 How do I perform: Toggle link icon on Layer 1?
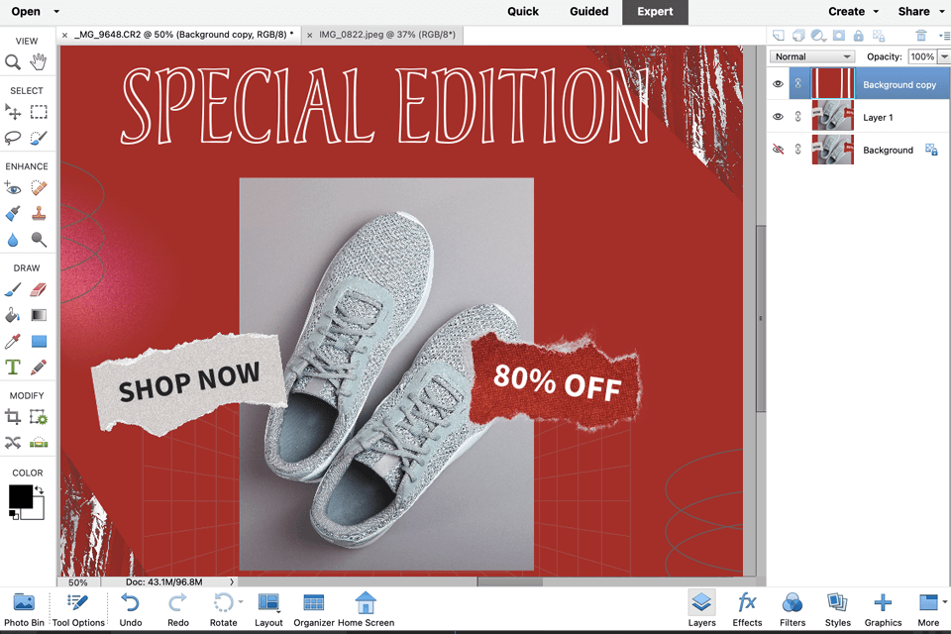pos(798,117)
